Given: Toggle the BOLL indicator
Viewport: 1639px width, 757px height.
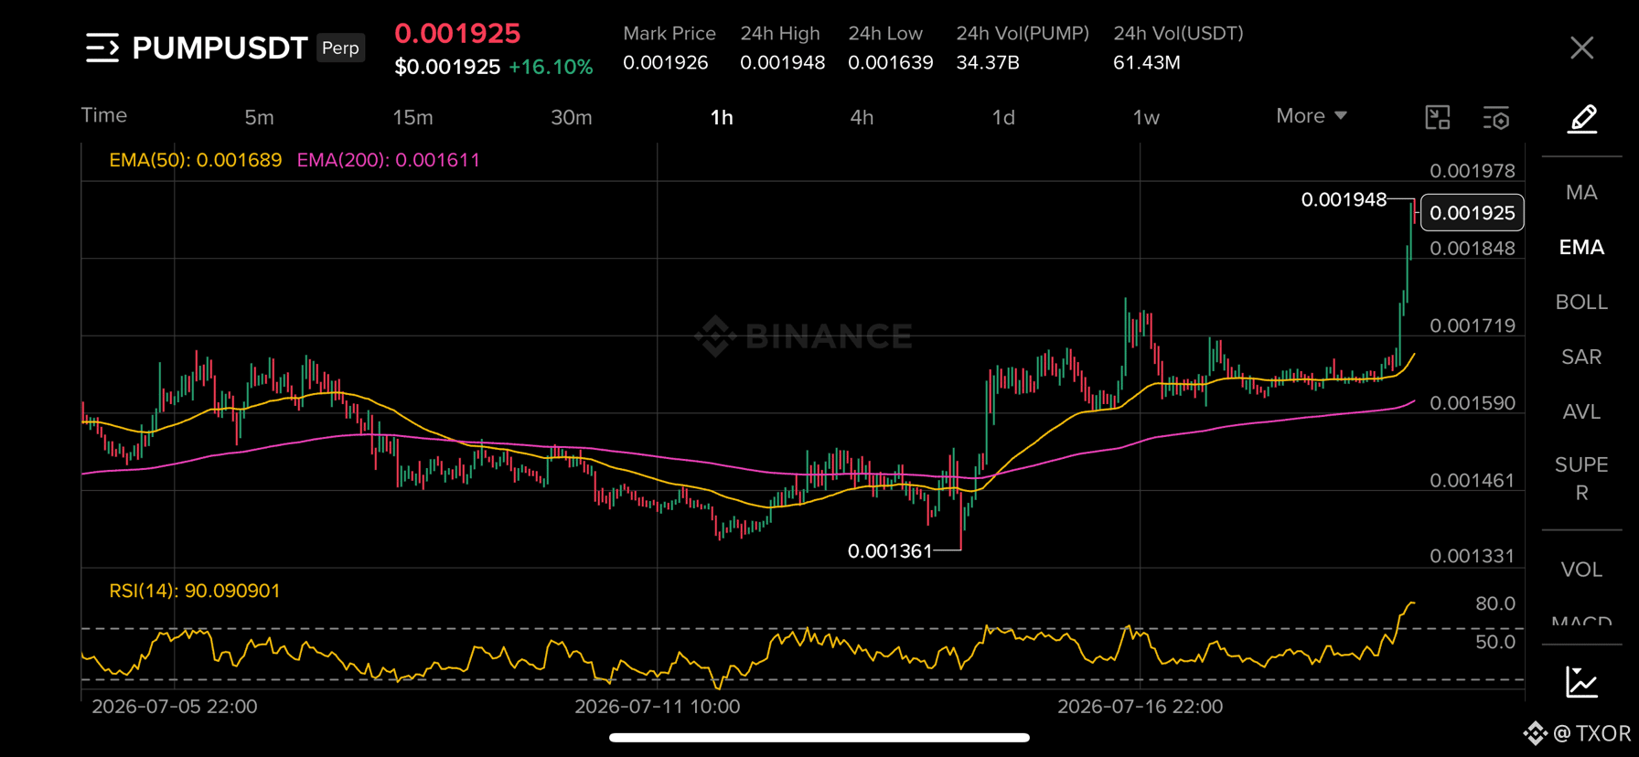Looking at the screenshot, I should click(x=1581, y=302).
